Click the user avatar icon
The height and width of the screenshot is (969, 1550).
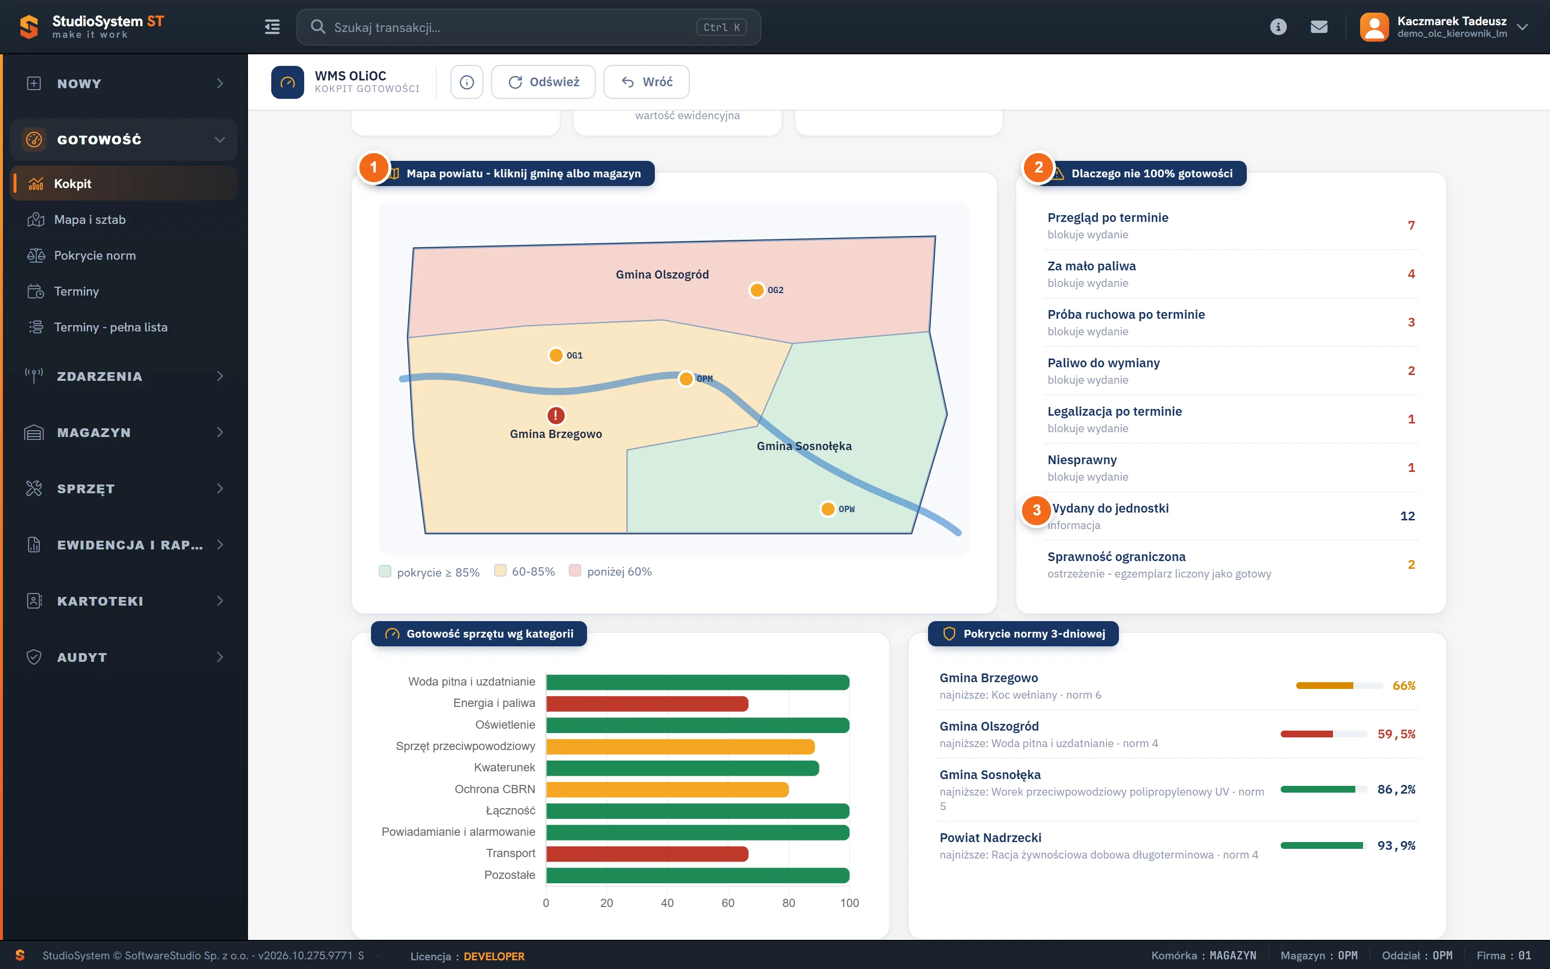[1374, 27]
